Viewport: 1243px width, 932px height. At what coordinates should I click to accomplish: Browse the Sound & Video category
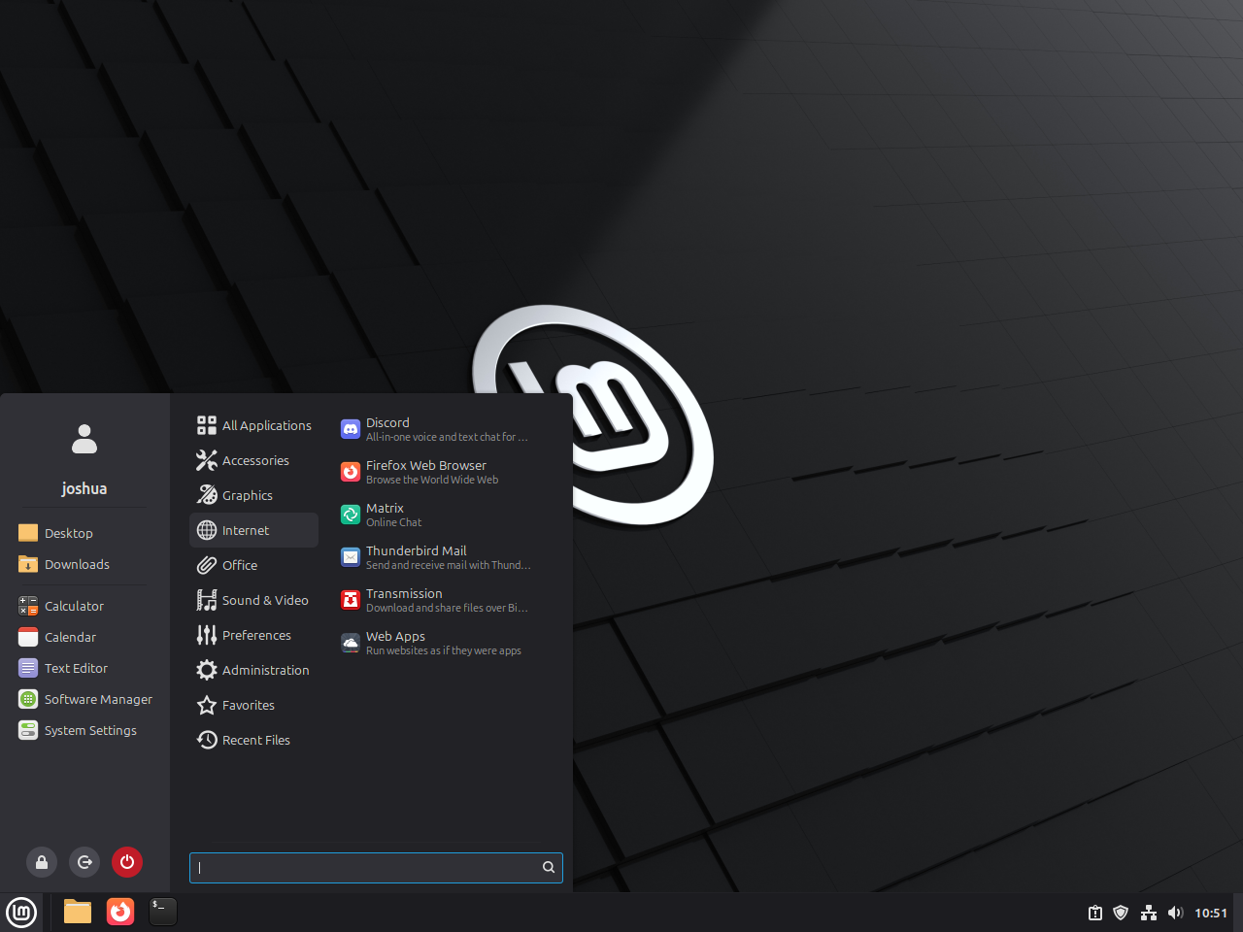(264, 600)
